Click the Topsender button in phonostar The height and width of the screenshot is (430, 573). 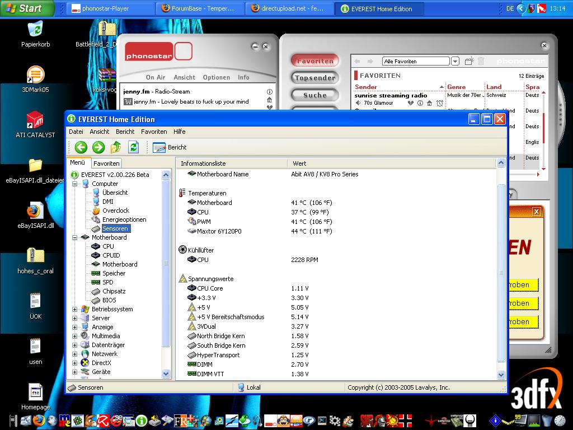315,78
